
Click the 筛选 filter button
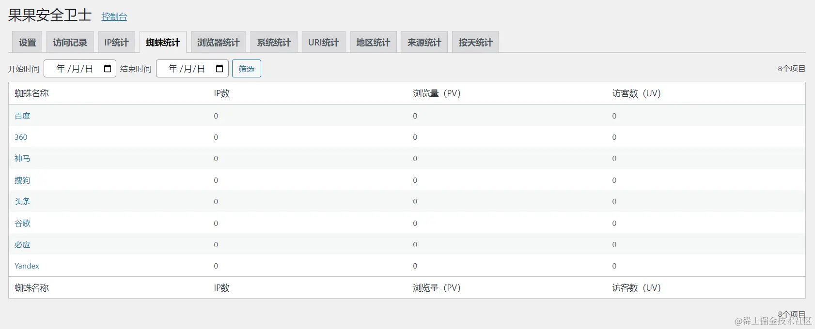(247, 69)
